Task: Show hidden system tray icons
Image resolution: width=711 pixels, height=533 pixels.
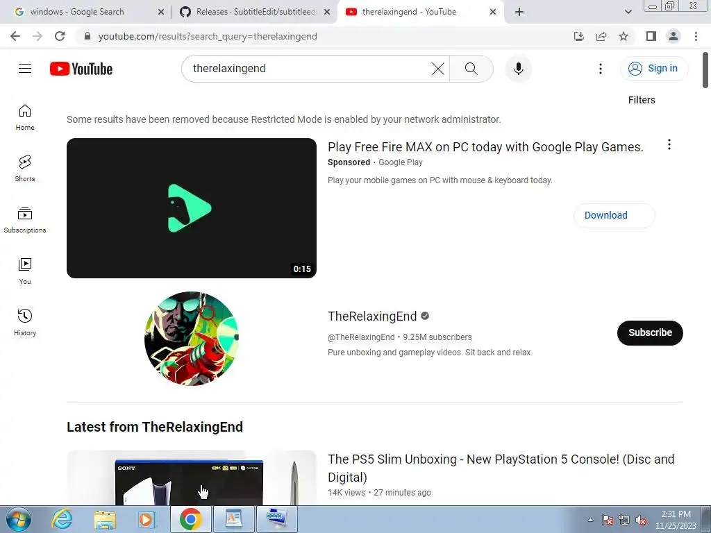Action: click(590, 520)
